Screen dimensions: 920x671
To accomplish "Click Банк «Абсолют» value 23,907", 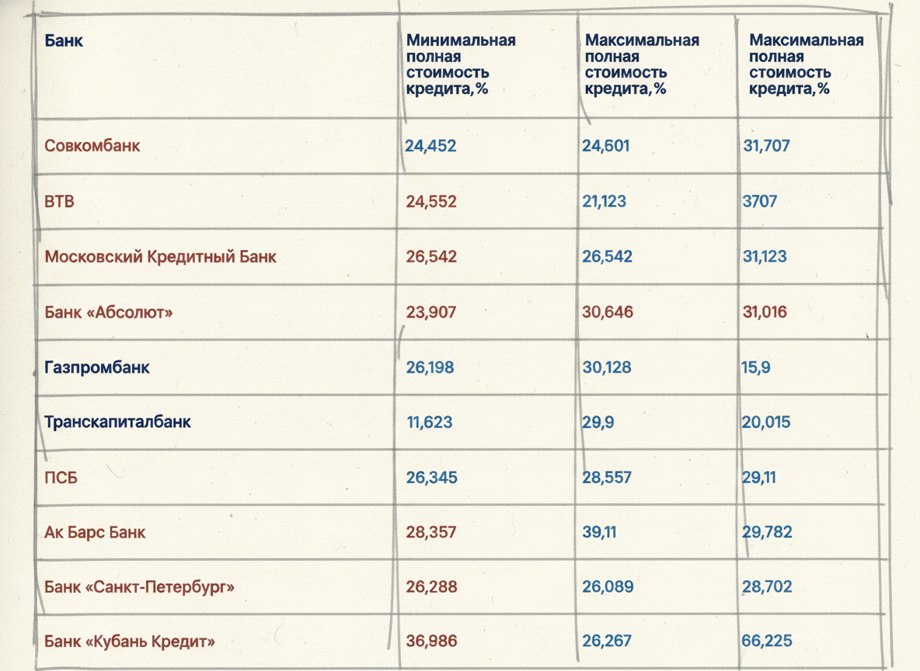I will [x=430, y=312].
